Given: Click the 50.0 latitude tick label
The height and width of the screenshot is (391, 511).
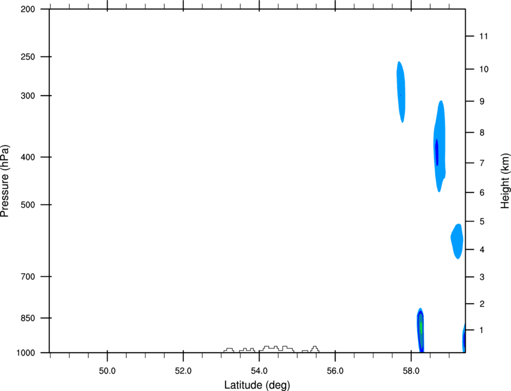Looking at the screenshot, I should click(x=107, y=371).
